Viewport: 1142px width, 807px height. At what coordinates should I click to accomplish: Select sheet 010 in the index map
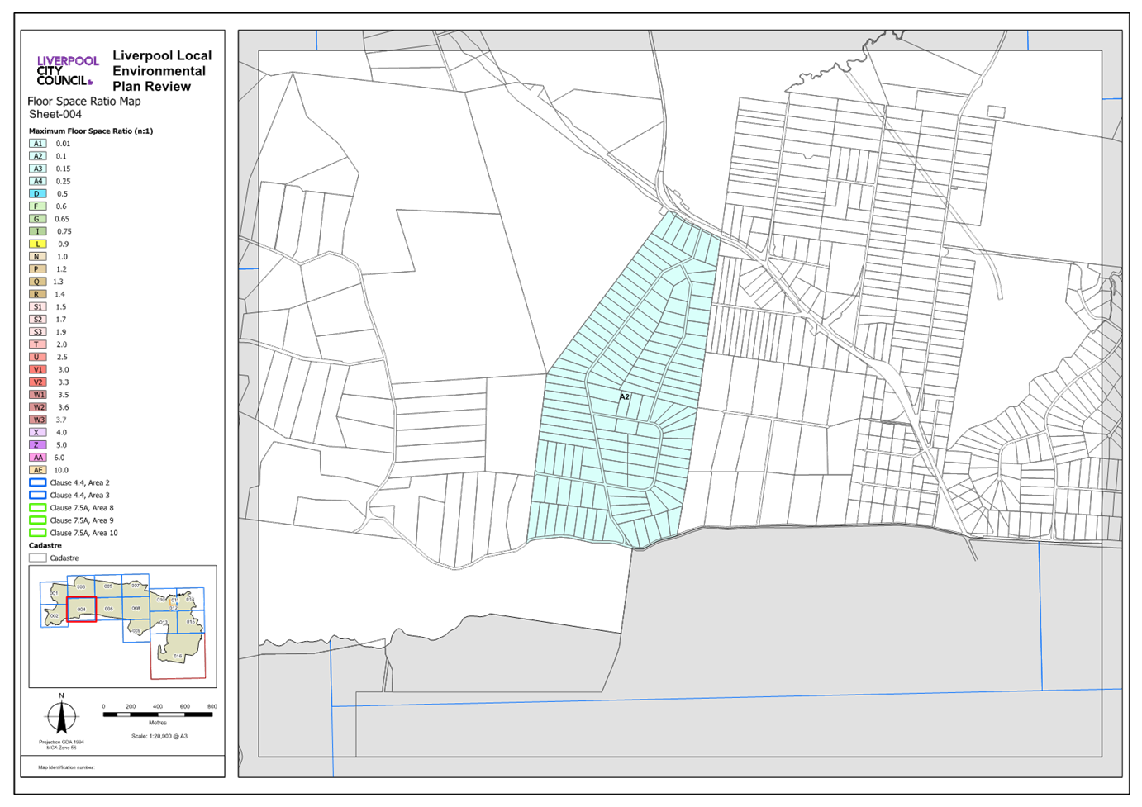pyautogui.click(x=178, y=655)
